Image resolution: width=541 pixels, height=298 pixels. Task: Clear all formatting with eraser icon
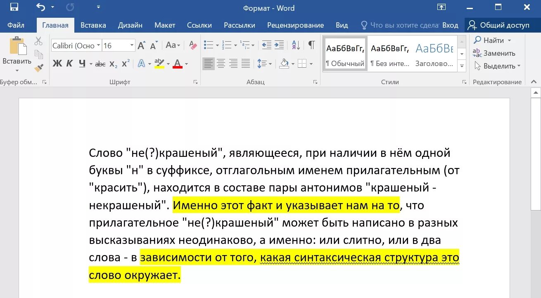coord(193,45)
